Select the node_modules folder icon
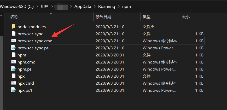The image size is (227, 110). [x=13, y=27]
